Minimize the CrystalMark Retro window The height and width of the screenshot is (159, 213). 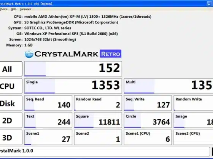pos(209,4)
